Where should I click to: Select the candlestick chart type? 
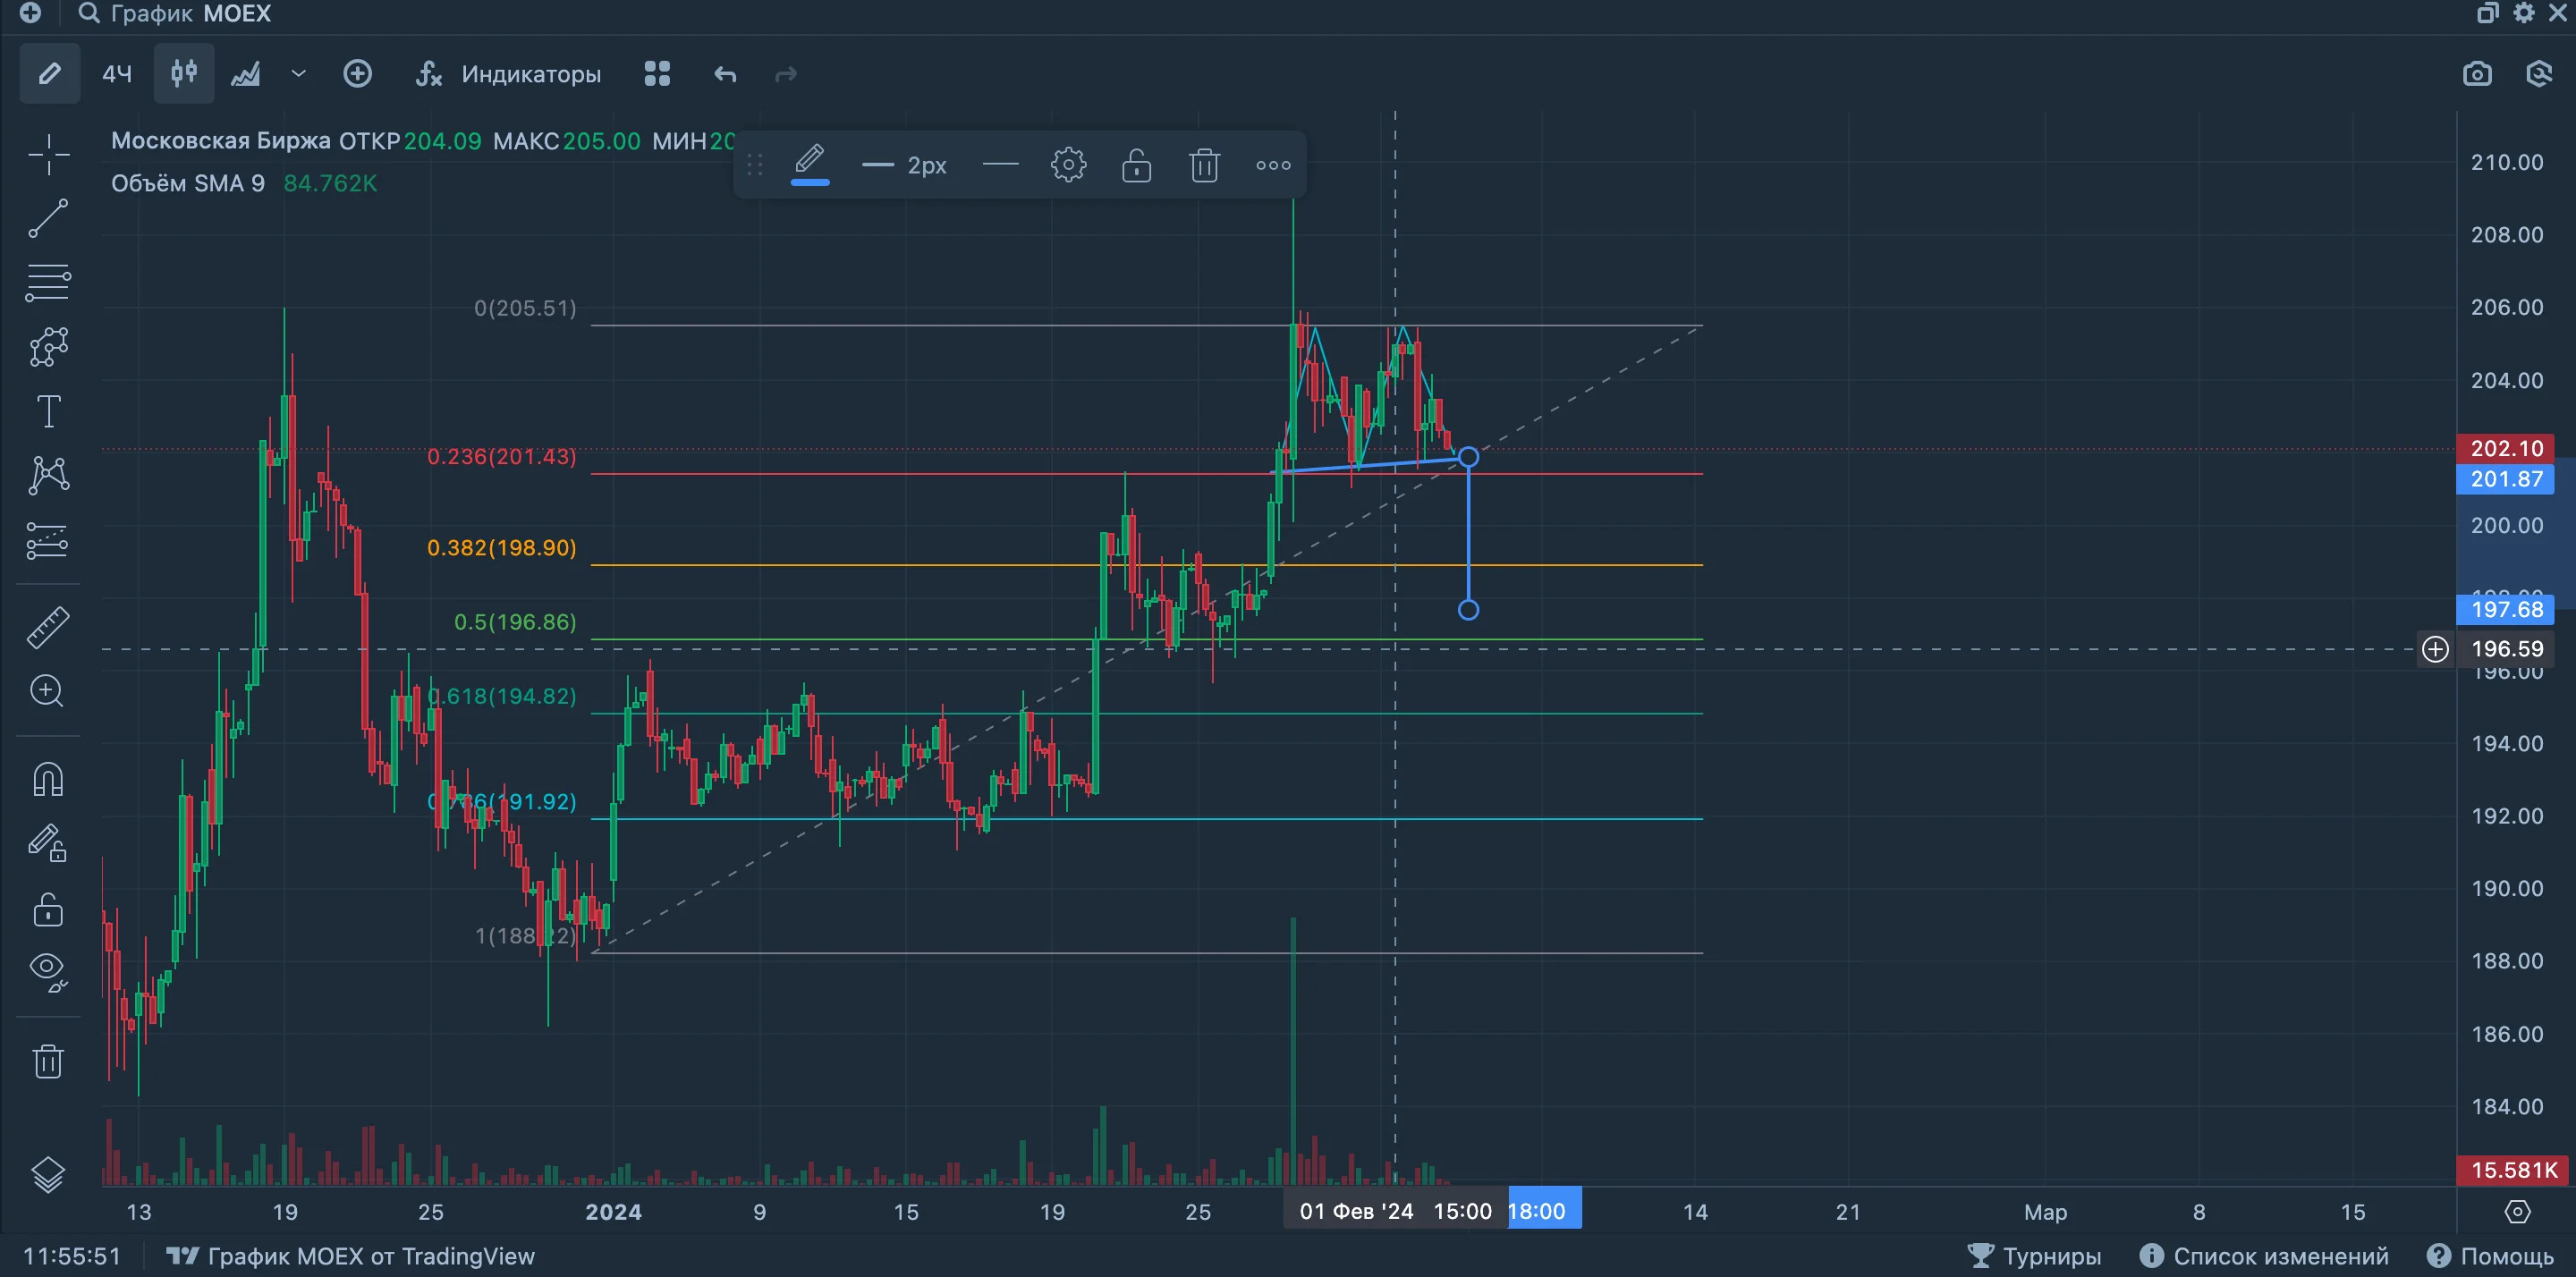(x=184, y=74)
